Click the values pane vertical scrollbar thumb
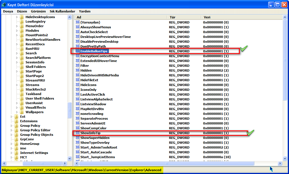289x174 pixels. tap(285, 60)
